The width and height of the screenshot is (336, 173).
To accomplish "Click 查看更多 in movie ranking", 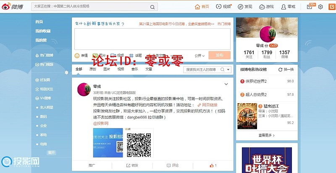I will (x=267, y=135).
